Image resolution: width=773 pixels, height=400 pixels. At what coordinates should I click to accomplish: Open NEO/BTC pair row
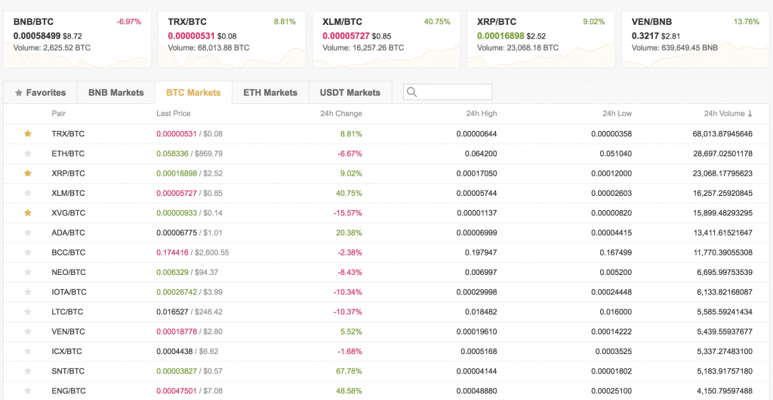pos(386,272)
